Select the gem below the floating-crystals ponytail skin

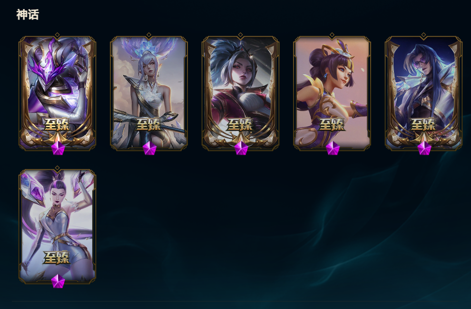coord(58,281)
